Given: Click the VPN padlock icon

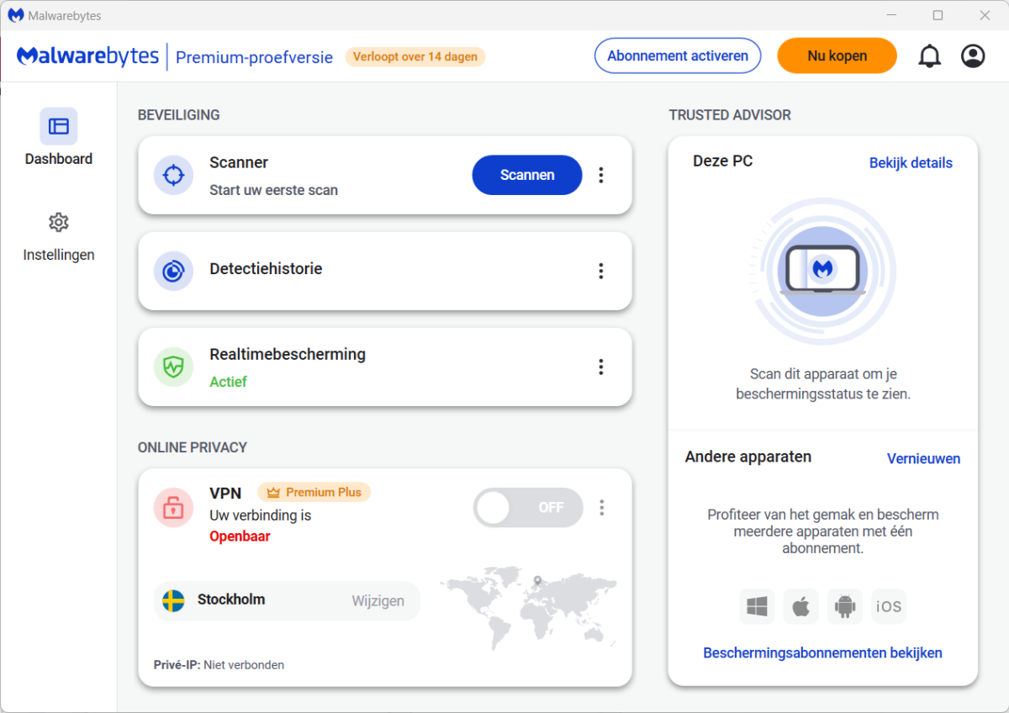Looking at the screenshot, I should (173, 508).
